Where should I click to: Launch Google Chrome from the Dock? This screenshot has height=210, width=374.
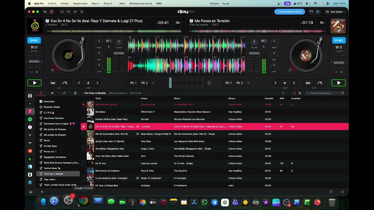pos(84,201)
